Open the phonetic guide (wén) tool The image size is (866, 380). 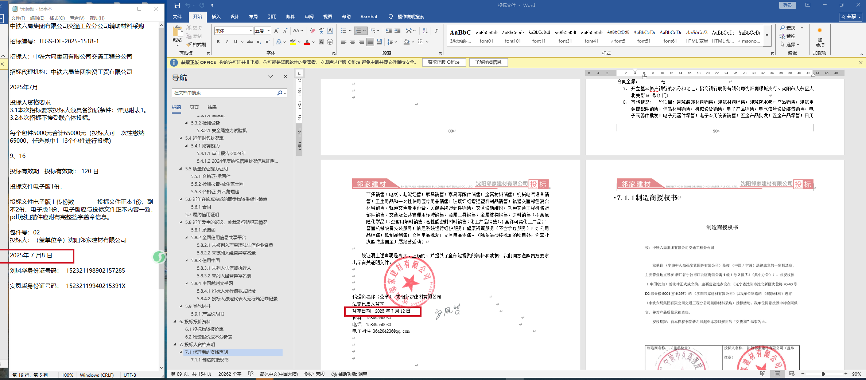[x=321, y=31]
